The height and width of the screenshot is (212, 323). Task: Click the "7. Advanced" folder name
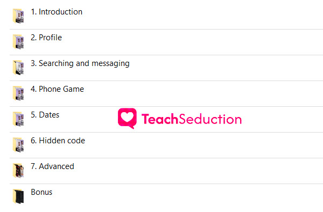point(52,166)
